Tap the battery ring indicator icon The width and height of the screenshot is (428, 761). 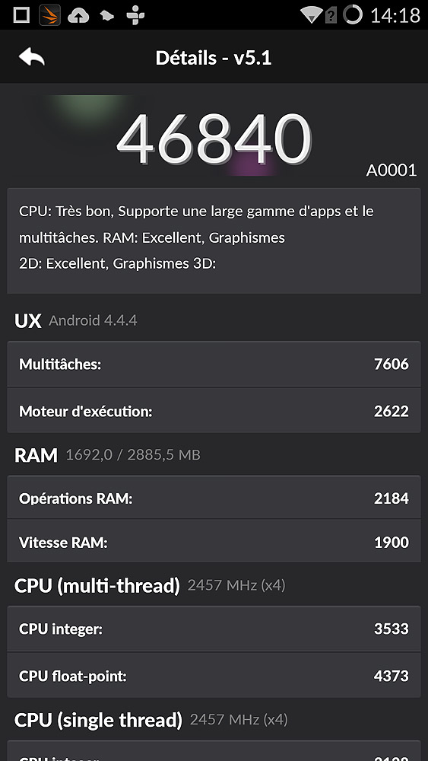(x=353, y=14)
